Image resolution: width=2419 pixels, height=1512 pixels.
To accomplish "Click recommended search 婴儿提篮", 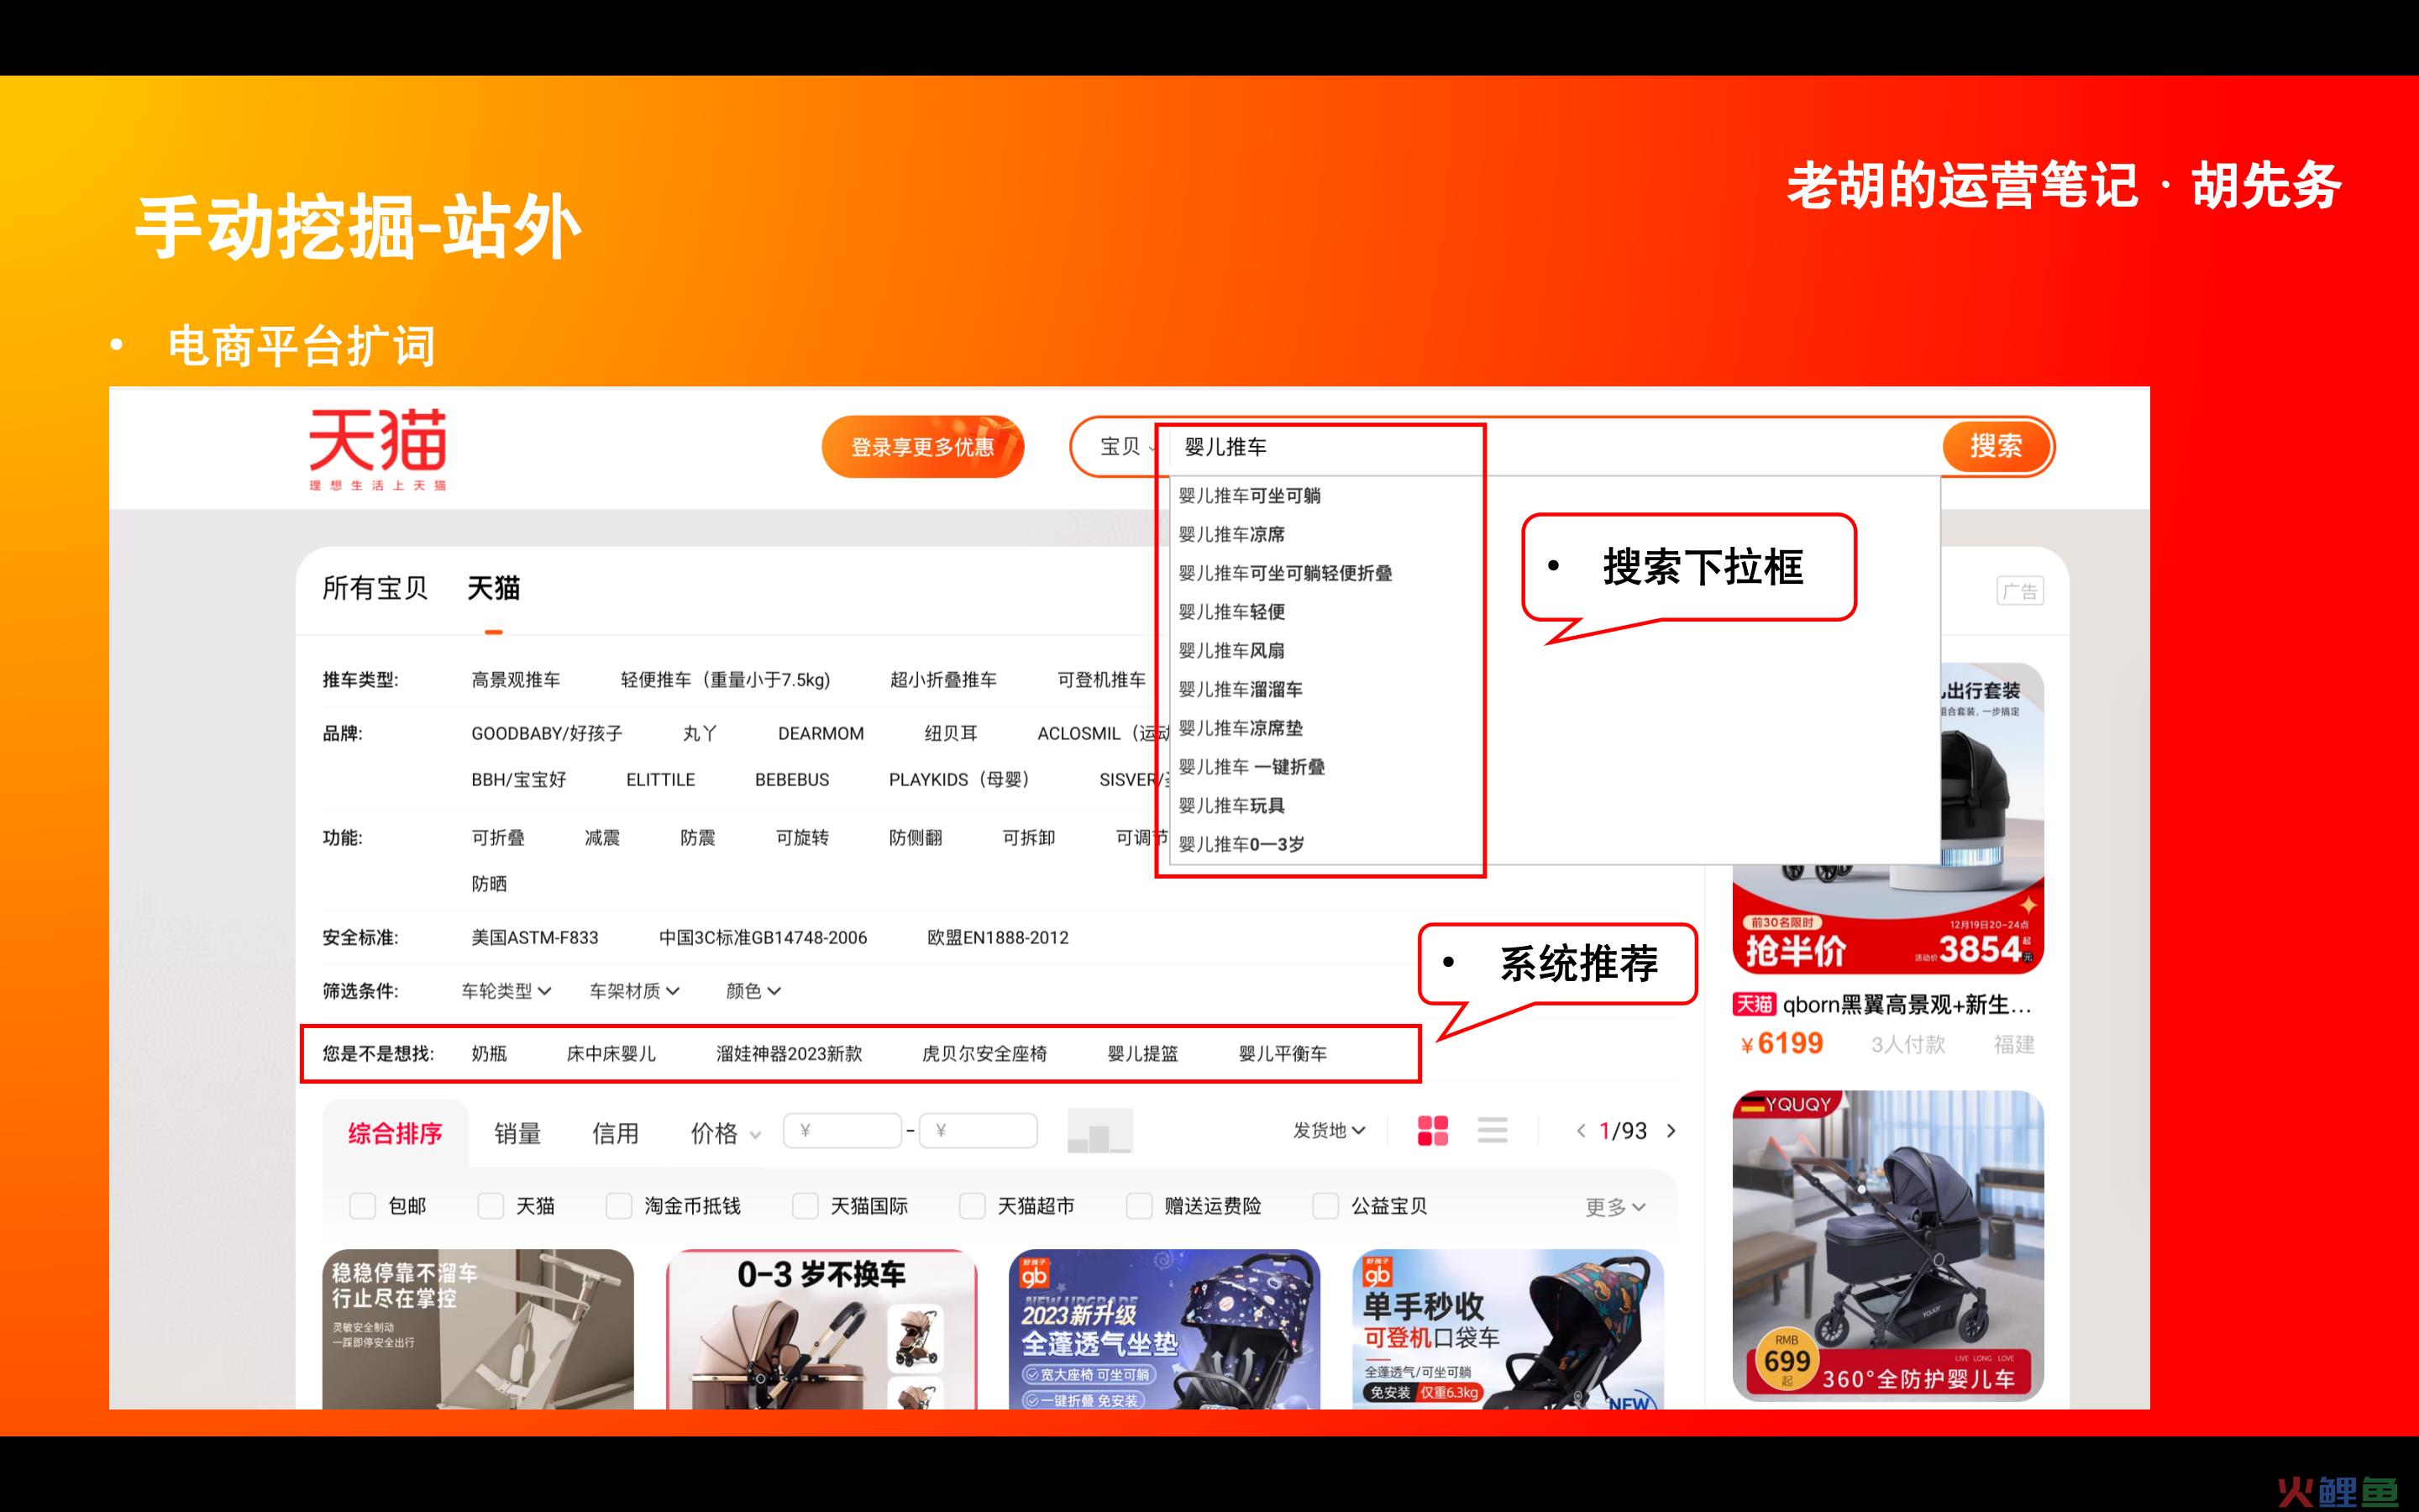I will point(1142,1054).
